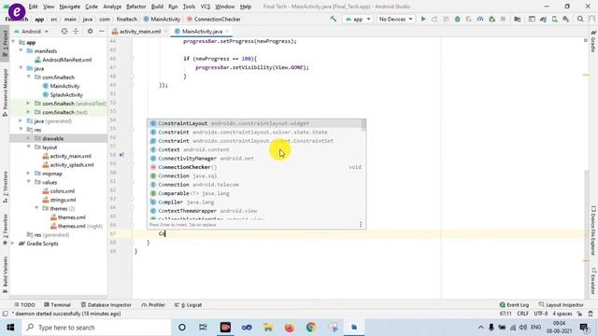
Task: Run the app with the green play button
Action: click(x=423, y=19)
